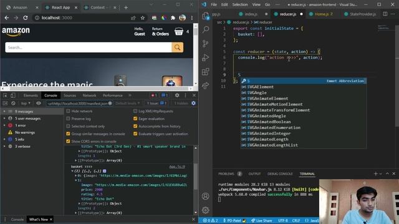The width and height of the screenshot is (399, 224).
Task: Show more DevTools tabs chevron
Action: (130, 95)
